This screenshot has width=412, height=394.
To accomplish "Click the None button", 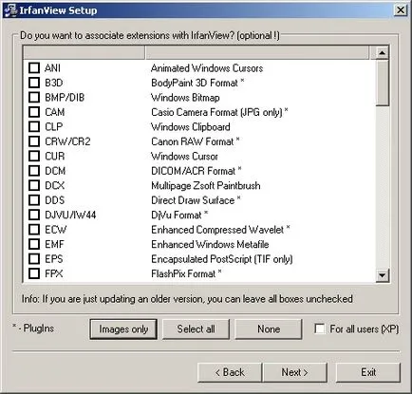I will point(269,329).
